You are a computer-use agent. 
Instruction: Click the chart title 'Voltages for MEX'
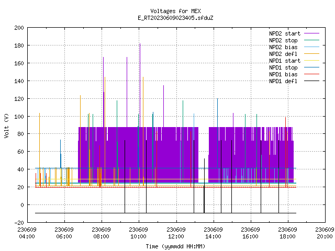tap(175, 11)
